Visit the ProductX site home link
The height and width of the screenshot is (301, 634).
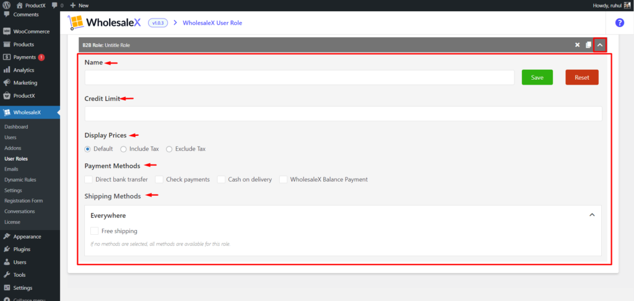tap(31, 6)
